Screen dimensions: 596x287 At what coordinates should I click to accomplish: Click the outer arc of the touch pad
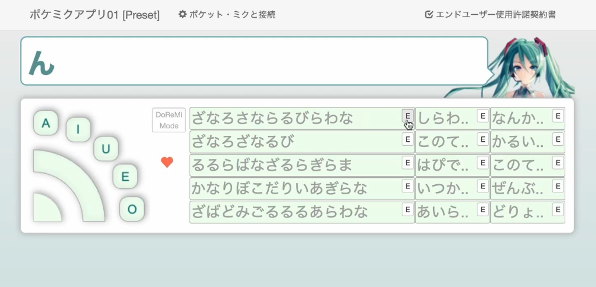tap(81, 174)
